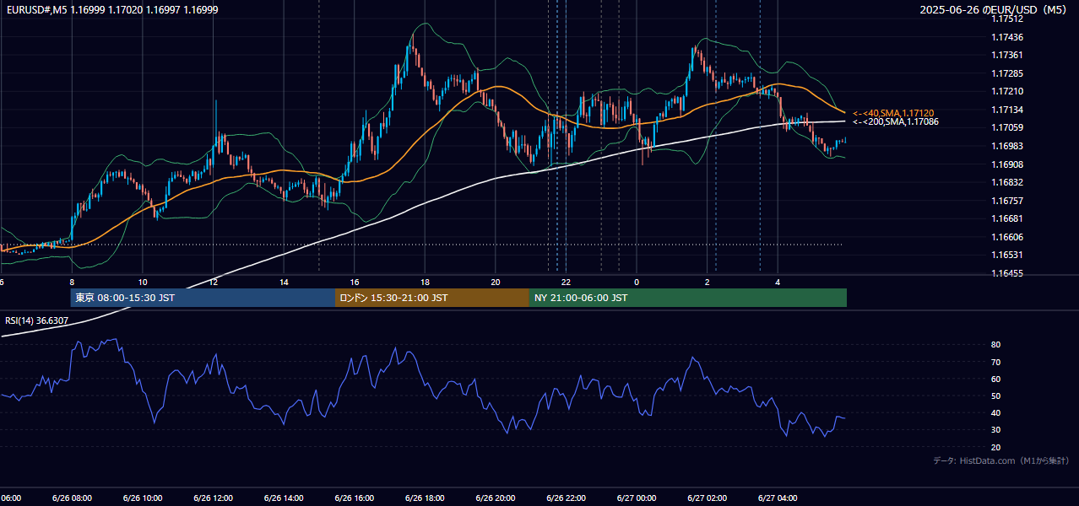Click the 6/27 04:00 date label
Image resolution: width=1079 pixels, height=506 pixels.
778,498
